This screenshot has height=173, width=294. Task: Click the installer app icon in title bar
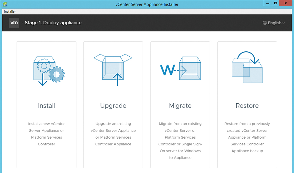click(5, 4)
